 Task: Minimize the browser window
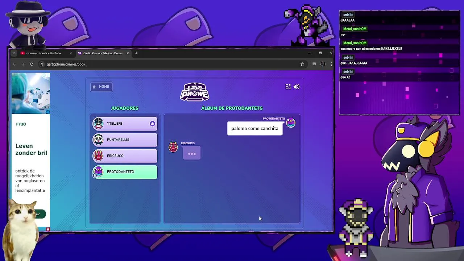309,53
